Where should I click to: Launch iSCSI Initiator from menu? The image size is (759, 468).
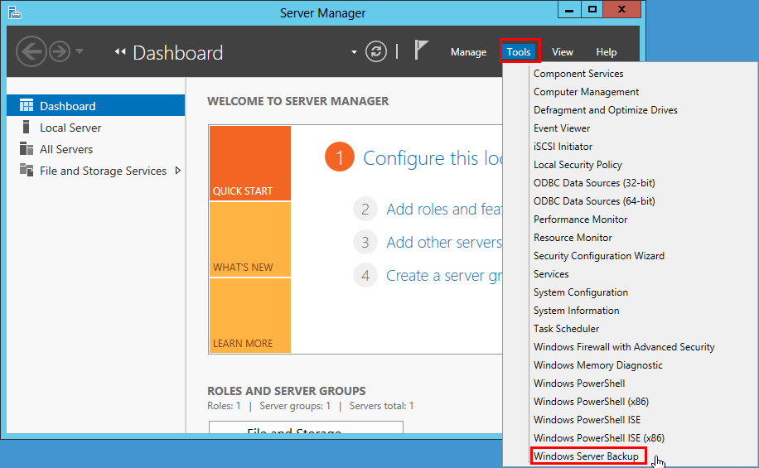click(563, 147)
